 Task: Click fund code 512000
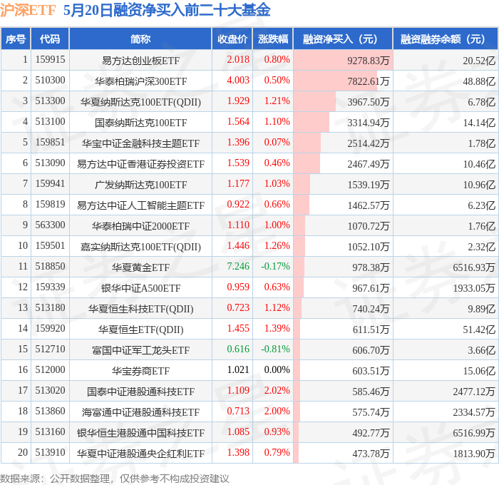point(50,370)
